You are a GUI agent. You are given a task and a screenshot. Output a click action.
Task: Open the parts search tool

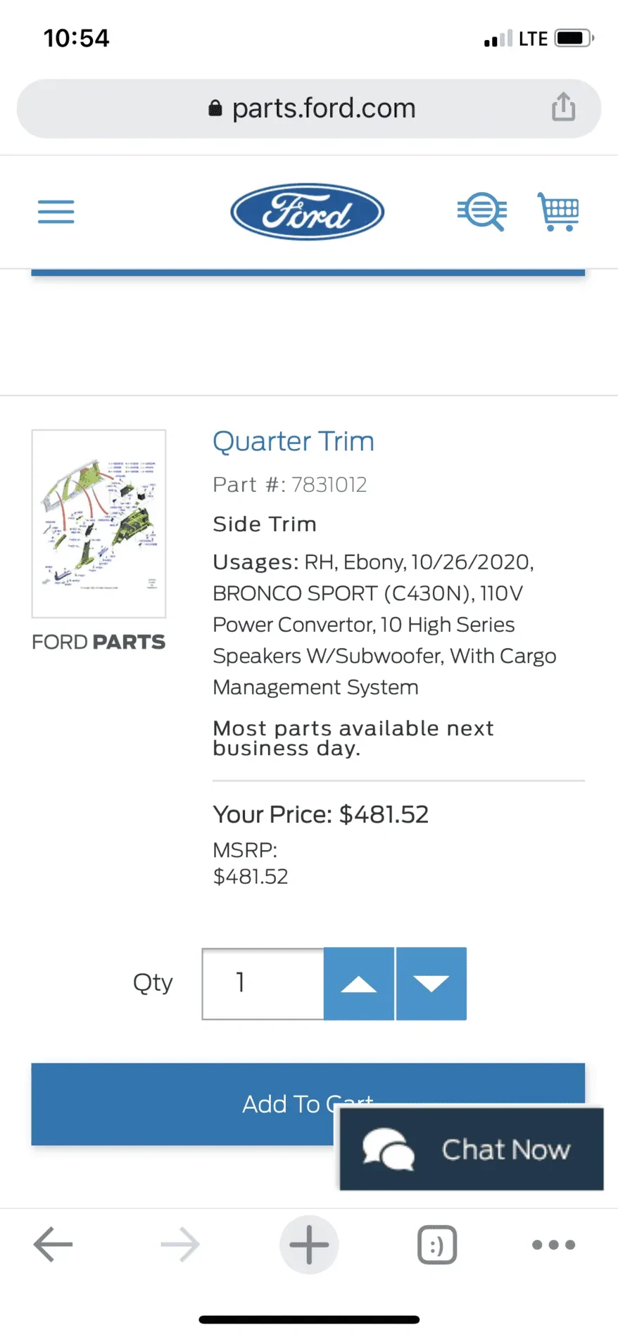click(482, 211)
